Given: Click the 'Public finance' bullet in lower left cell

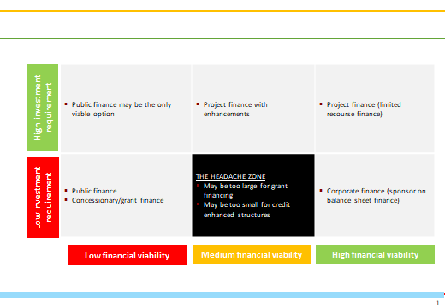Looking at the screenshot, I should [x=94, y=191].
